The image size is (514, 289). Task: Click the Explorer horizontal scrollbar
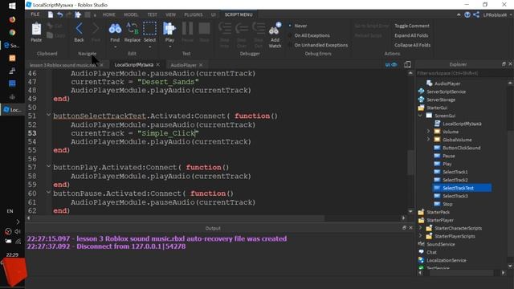click(463, 273)
